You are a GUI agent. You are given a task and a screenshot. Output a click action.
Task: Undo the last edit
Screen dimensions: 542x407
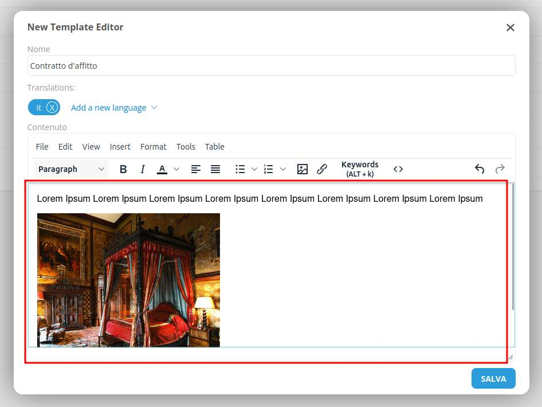[480, 169]
